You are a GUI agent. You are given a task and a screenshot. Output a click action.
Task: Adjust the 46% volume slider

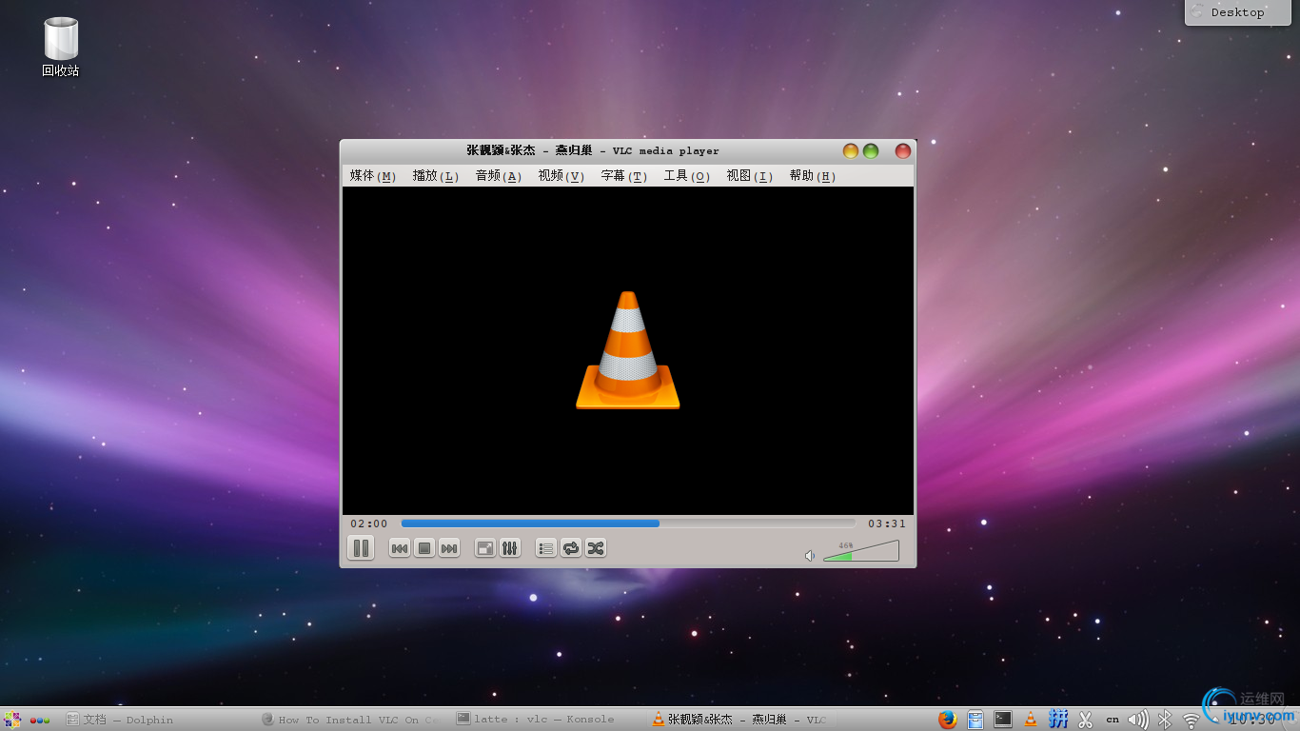click(861, 551)
